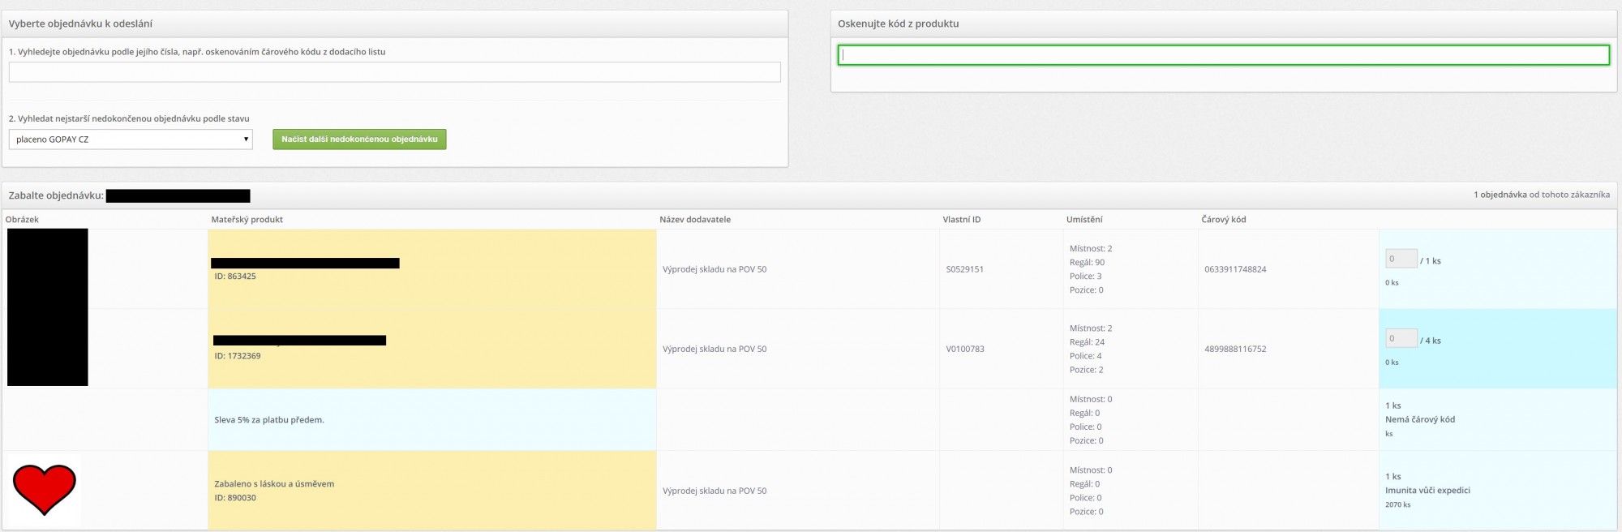Viewport: 1622px width, 532px height.
Task: Select quantity input for the 4 ks item
Action: tap(1401, 339)
